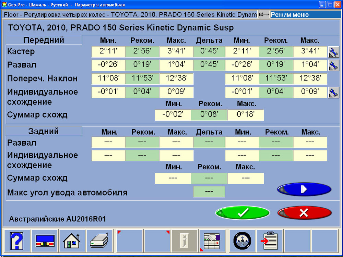Click front Суммар схожд Макс. value 0°18'
The height and width of the screenshot is (257, 343).
tap(246, 115)
